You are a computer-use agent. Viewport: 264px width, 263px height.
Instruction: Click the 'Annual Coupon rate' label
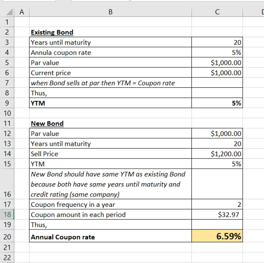(110, 236)
